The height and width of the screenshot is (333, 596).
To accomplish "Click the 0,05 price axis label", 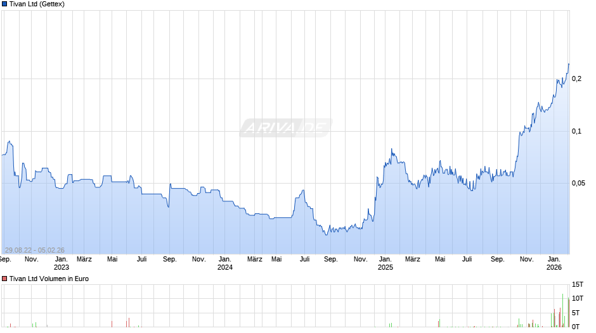I will (578, 184).
